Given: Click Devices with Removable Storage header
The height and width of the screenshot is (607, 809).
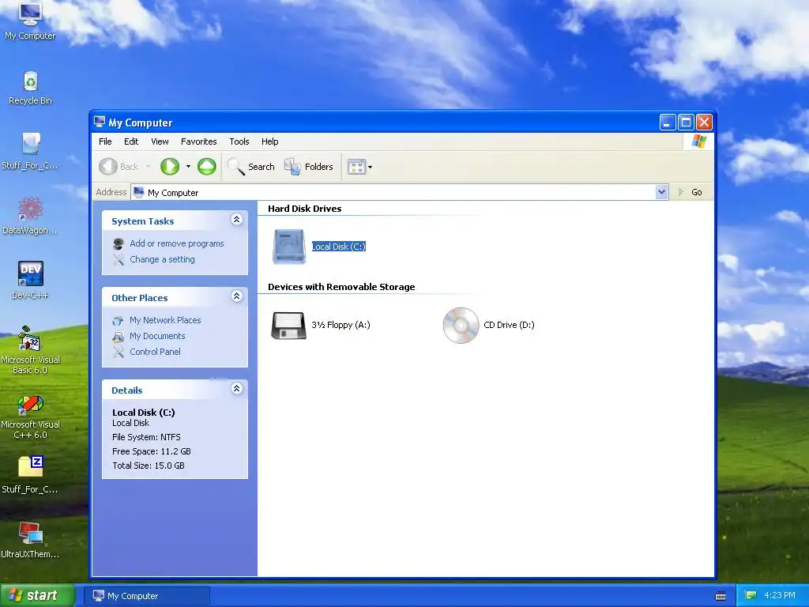Looking at the screenshot, I should pos(341,287).
